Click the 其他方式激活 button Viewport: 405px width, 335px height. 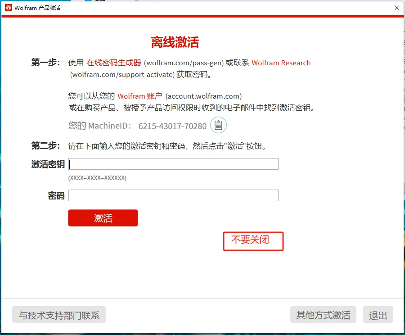click(323, 315)
